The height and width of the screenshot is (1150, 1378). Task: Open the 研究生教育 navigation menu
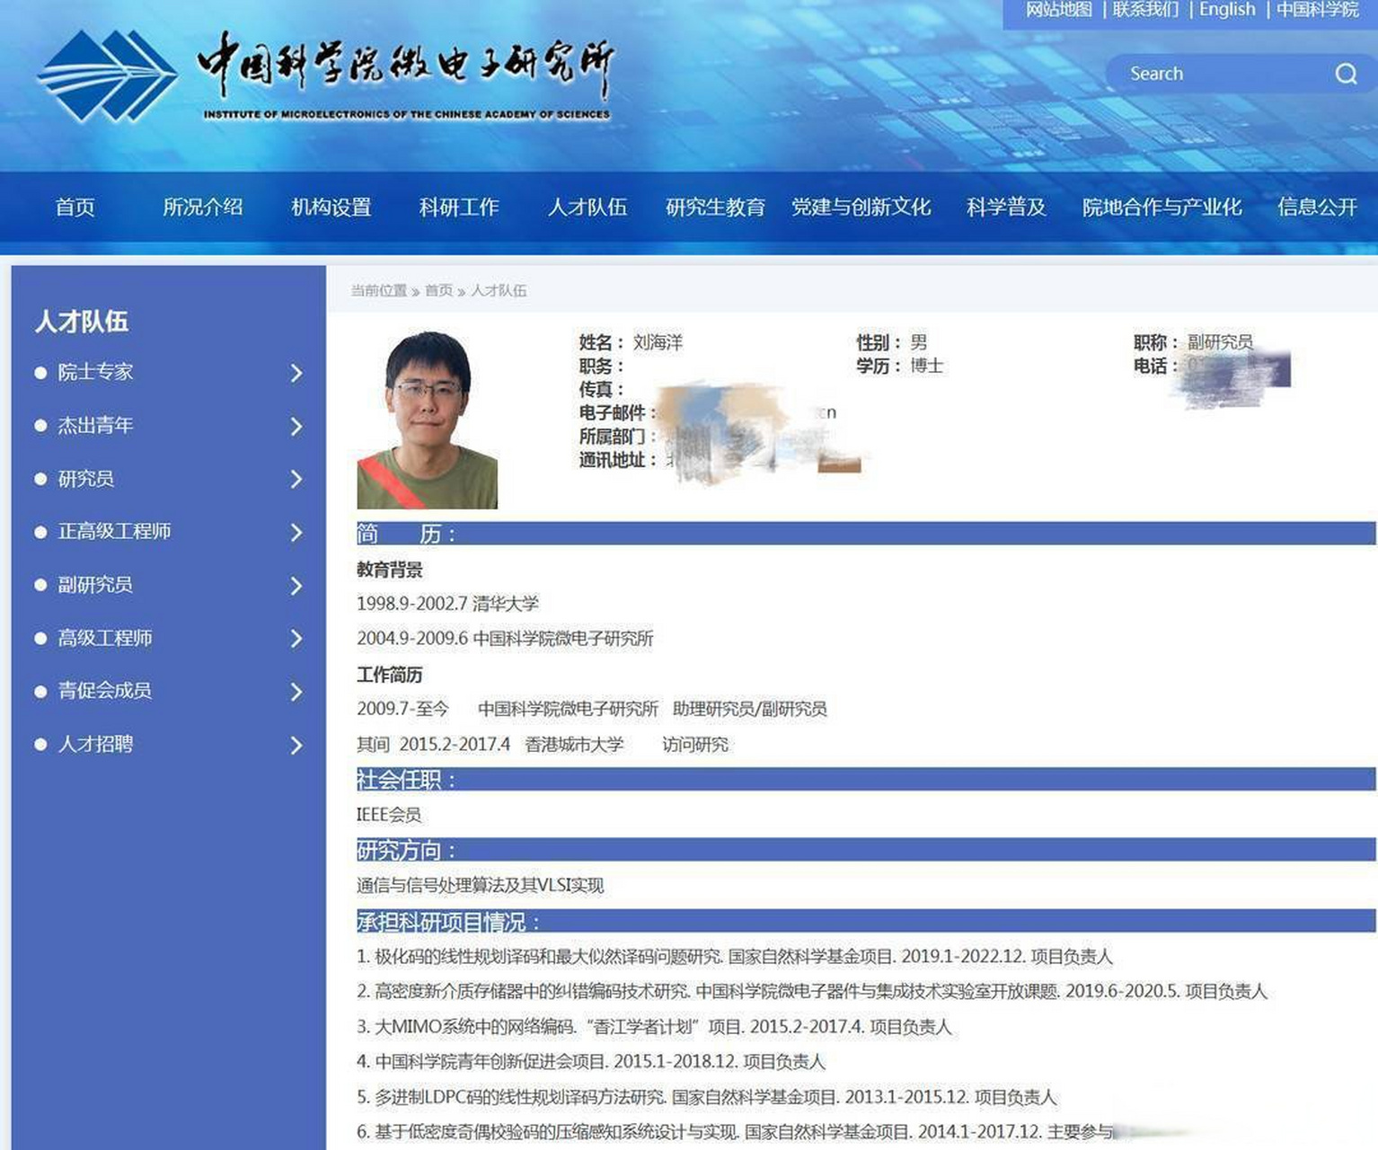pos(714,208)
